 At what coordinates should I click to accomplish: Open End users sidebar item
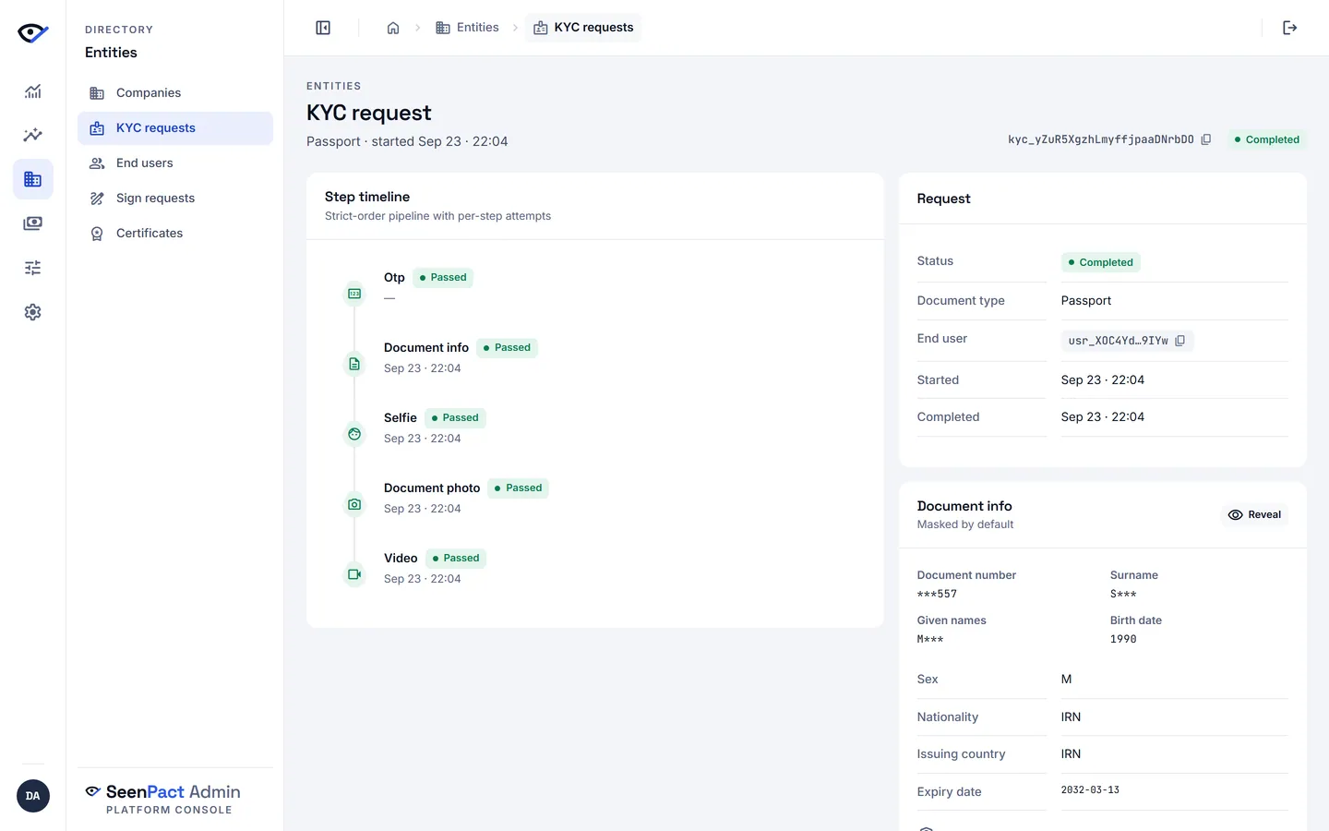tap(175, 163)
